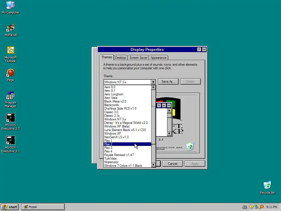Screen dimensions: 281x211
Task: Pick Disney - It's a Magical World v2.0
Action: [x=127, y=123]
